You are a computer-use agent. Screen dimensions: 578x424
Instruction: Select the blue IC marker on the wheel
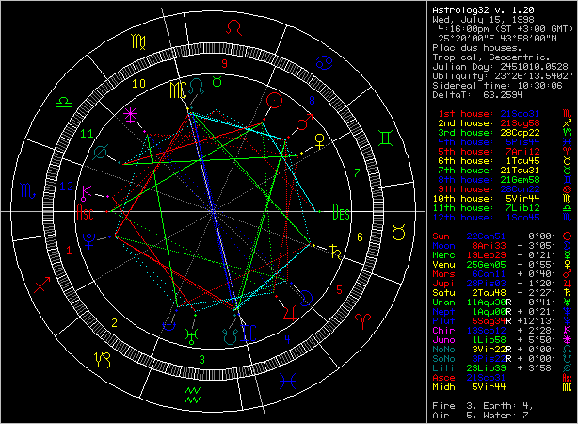[x=249, y=334]
